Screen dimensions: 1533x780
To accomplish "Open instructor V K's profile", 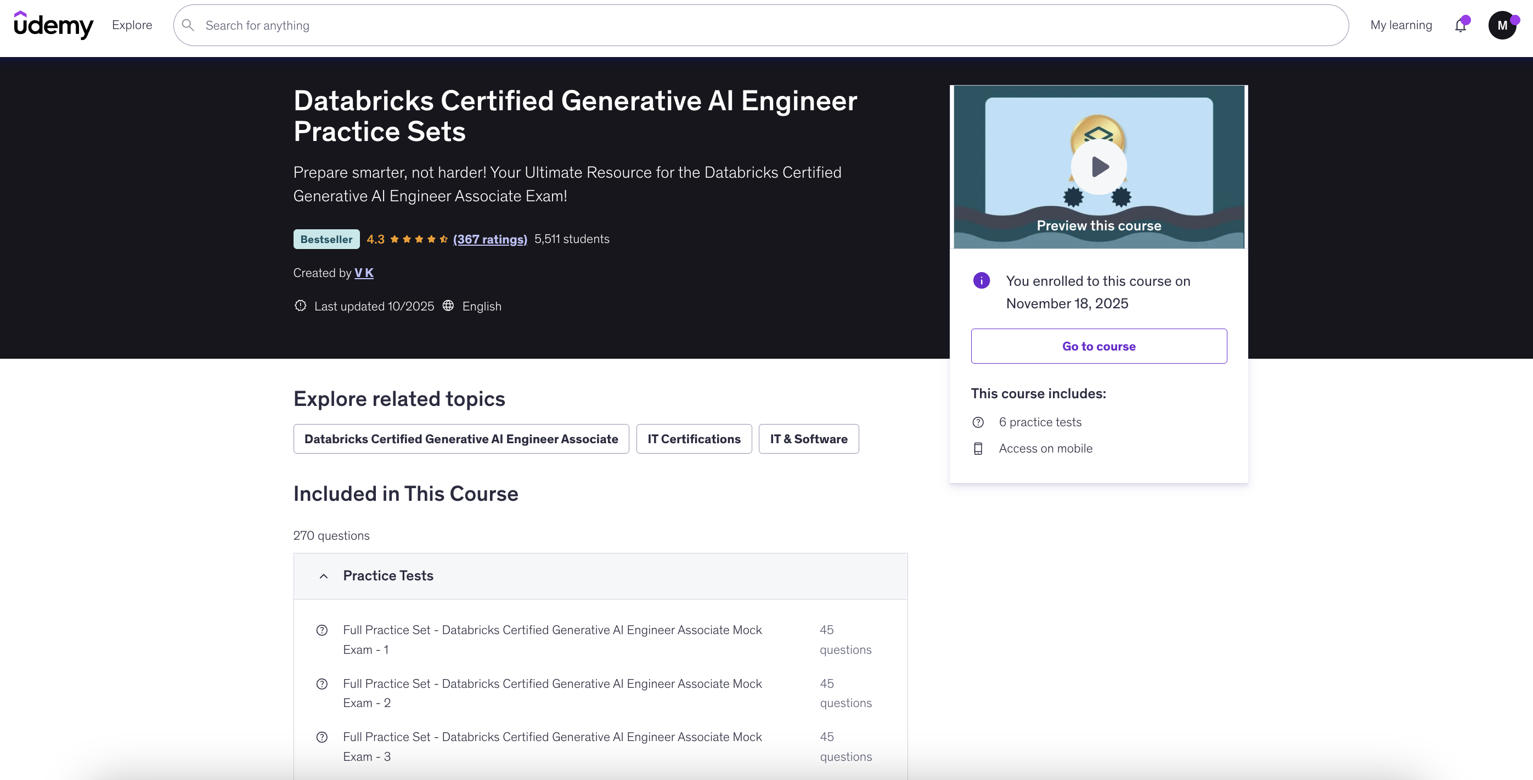I will (x=364, y=273).
